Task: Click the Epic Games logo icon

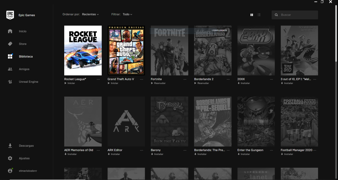Action: (10, 15)
